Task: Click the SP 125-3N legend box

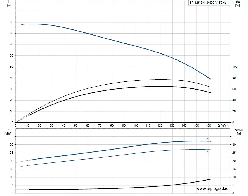Action: point(209,3)
